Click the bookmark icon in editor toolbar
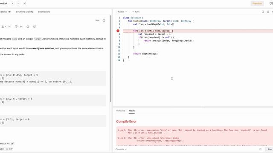273x153 pixels. [263, 12]
